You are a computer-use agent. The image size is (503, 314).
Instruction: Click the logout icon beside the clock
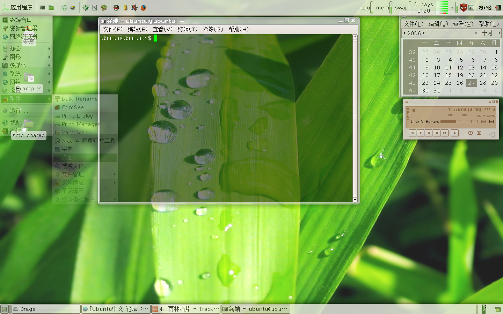(x=498, y=8)
